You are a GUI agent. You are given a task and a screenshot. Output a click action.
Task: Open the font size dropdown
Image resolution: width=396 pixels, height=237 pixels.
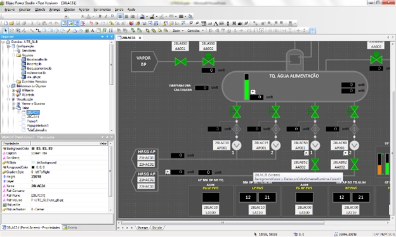click(x=82, y=16)
